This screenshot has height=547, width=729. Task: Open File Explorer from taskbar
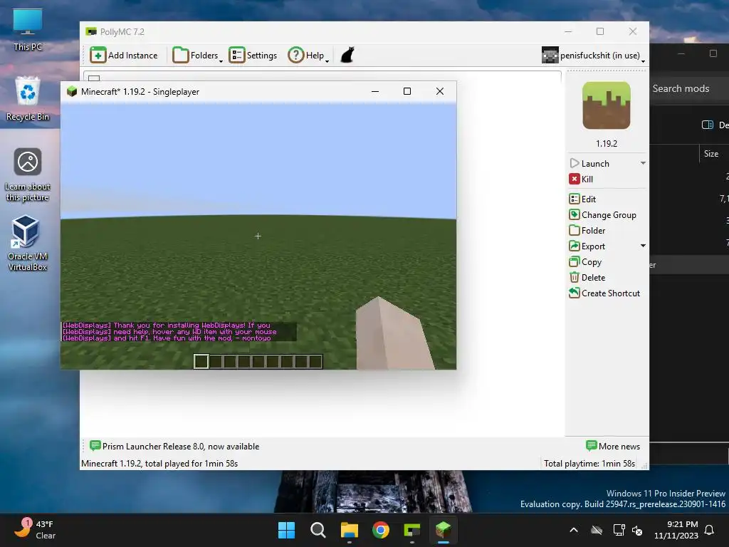[349, 530]
